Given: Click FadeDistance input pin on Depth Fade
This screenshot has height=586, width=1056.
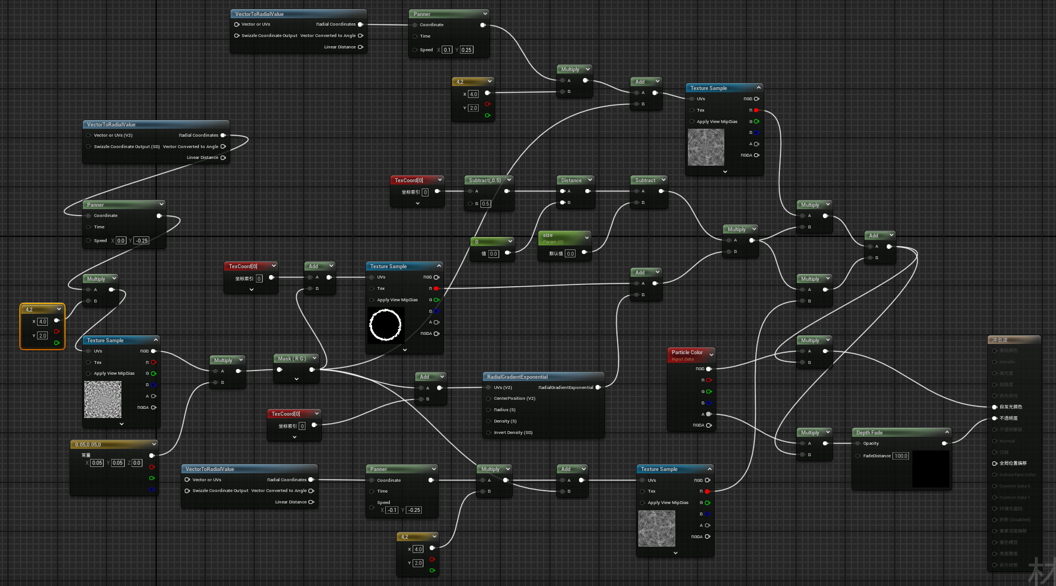Looking at the screenshot, I should click(x=858, y=456).
